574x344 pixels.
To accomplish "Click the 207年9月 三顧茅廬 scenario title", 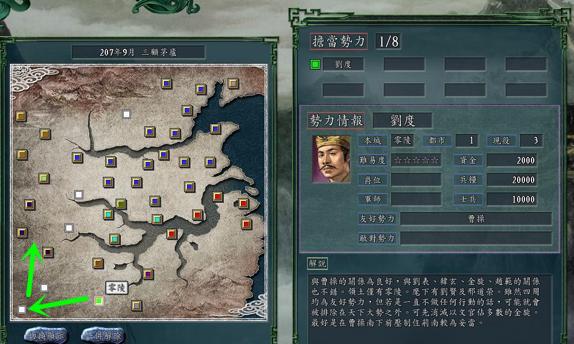I will [139, 52].
